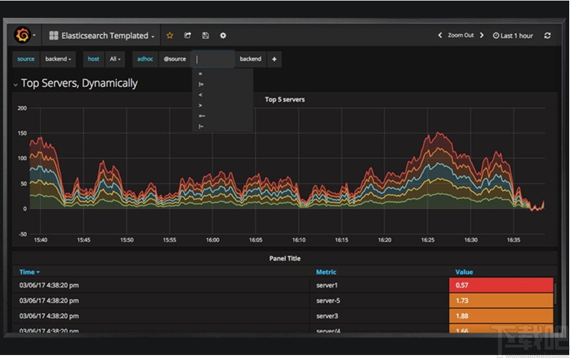Share the dashboard using share icon
The width and height of the screenshot is (571, 358).
coord(187,36)
